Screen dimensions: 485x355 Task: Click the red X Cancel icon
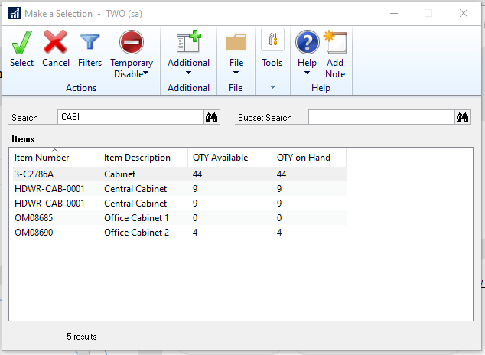(x=55, y=42)
